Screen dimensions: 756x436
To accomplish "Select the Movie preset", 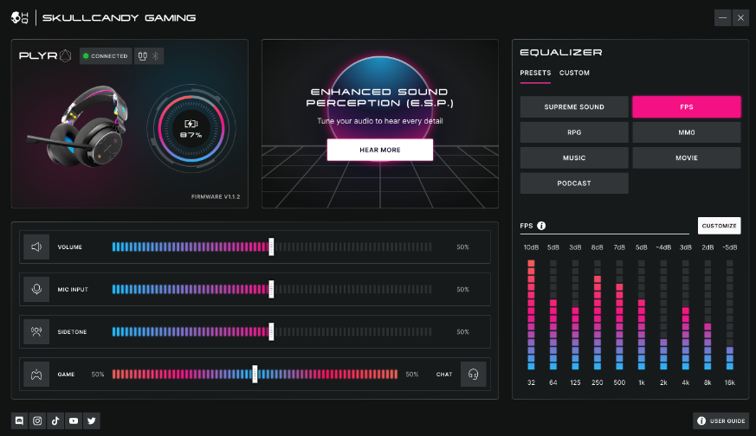I will pyautogui.click(x=687, y=158).
